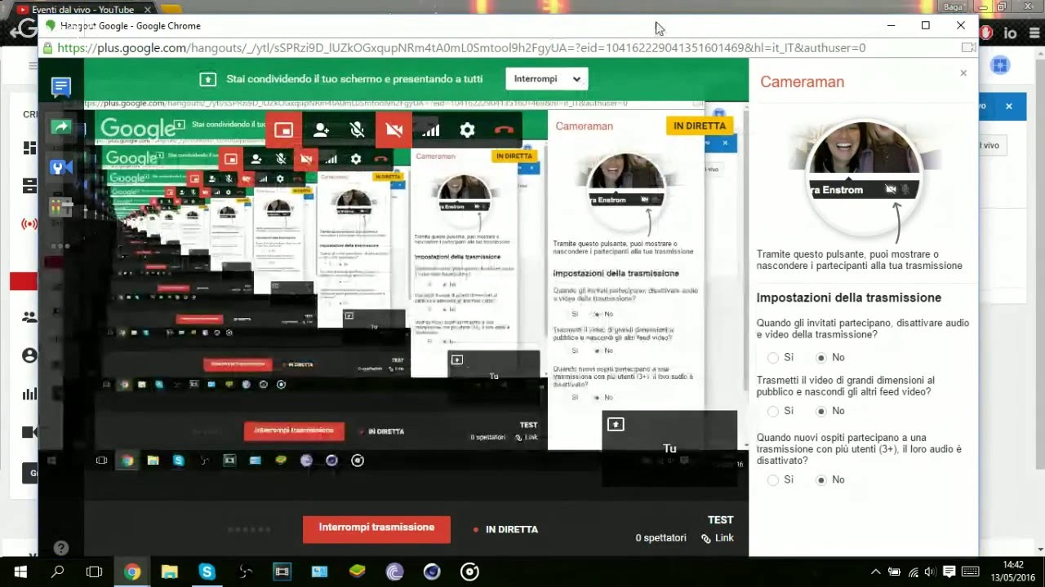This screenshot has width=1045, height=587.
Task: Open the help question mark icon
Action: pos(61,548)
